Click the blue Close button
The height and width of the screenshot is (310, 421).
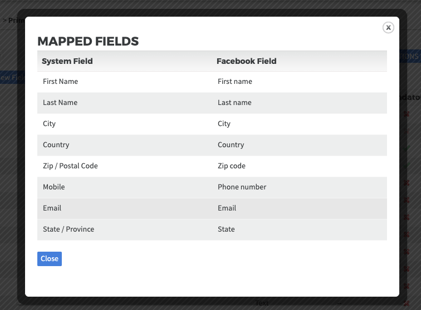tap(50, 259)
